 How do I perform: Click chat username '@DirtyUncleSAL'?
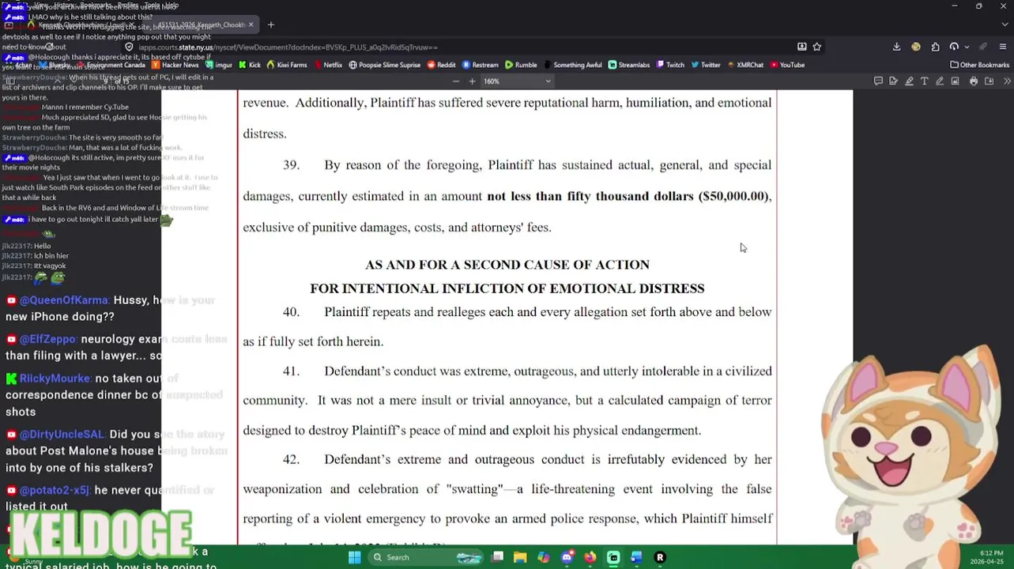pos(62,435)
